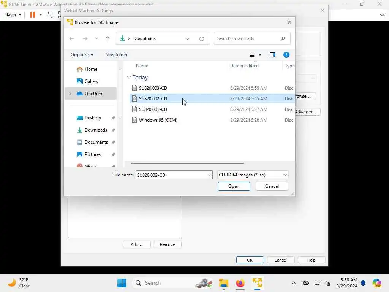Click Help in Virtual Machine Settings
The width and height of the screenshot is (389, 292).
[x=312, y=260]
